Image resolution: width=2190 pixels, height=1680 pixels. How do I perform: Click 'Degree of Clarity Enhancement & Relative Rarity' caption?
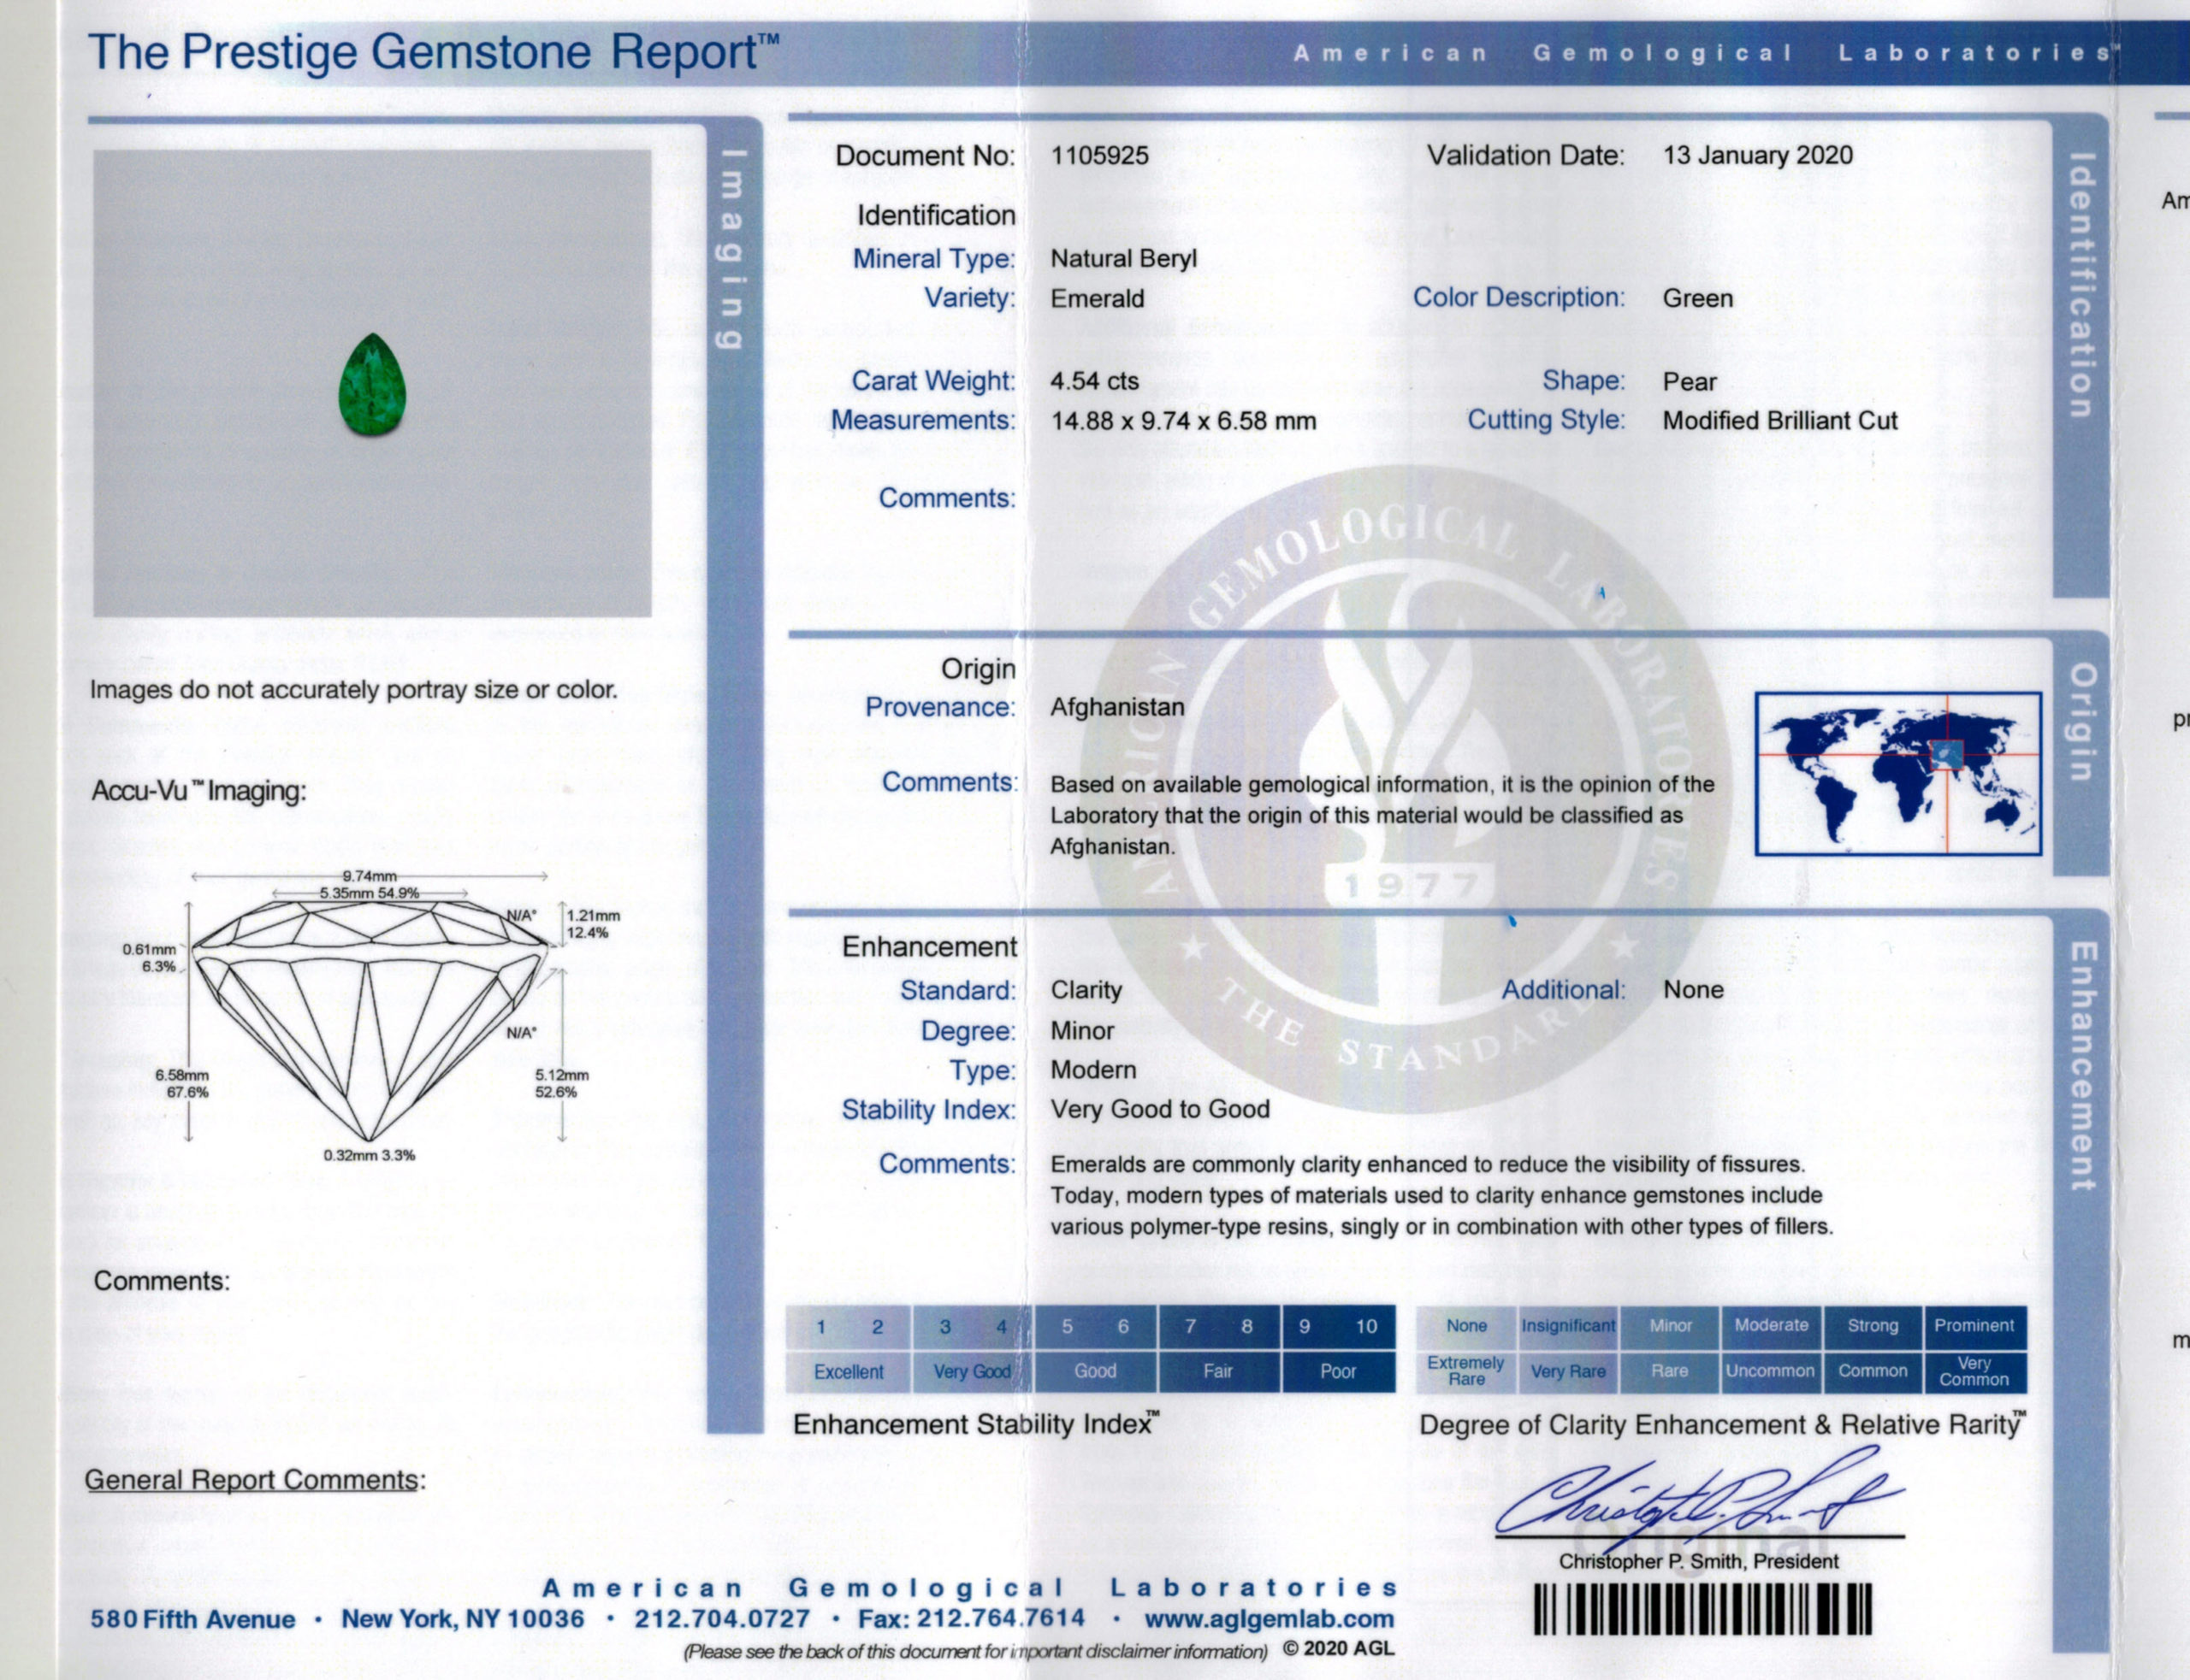[x=1723, y=1425]
